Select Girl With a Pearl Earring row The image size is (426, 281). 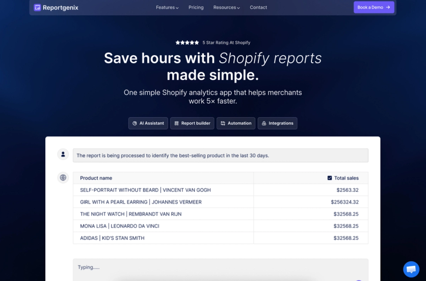[220, 202]
